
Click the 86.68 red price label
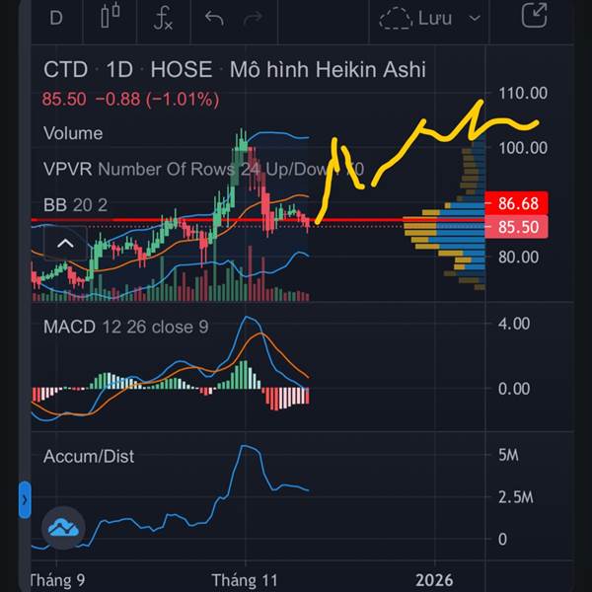tap(516, 203)
